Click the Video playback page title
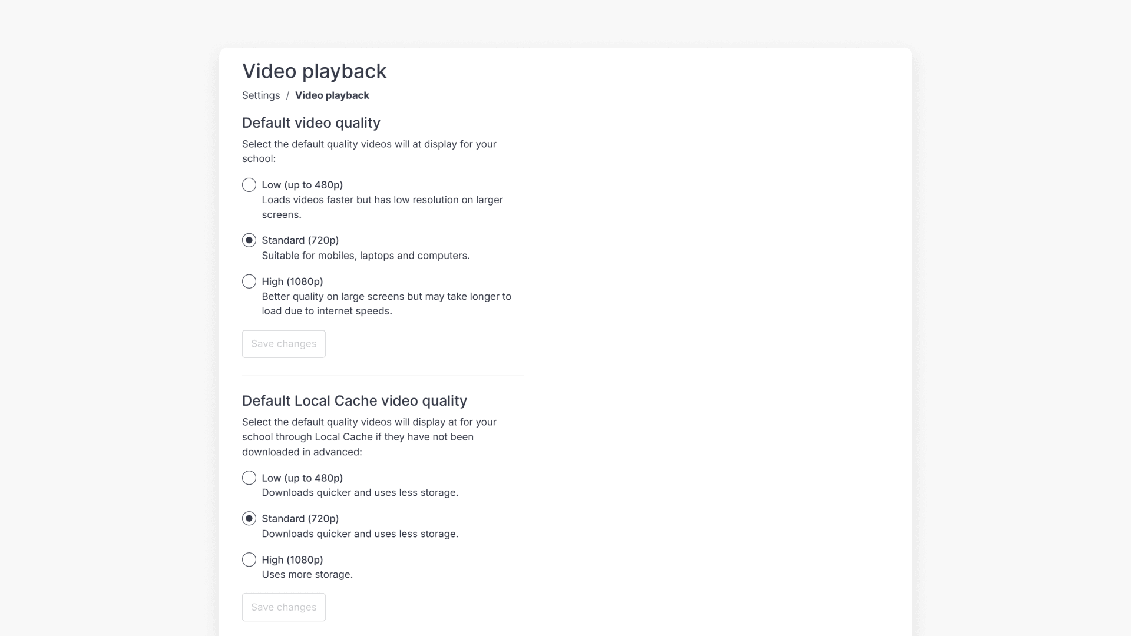Image resolution: width=1131 pixels, height=636 pixels. pyautogui.click(x=314, y=71)
